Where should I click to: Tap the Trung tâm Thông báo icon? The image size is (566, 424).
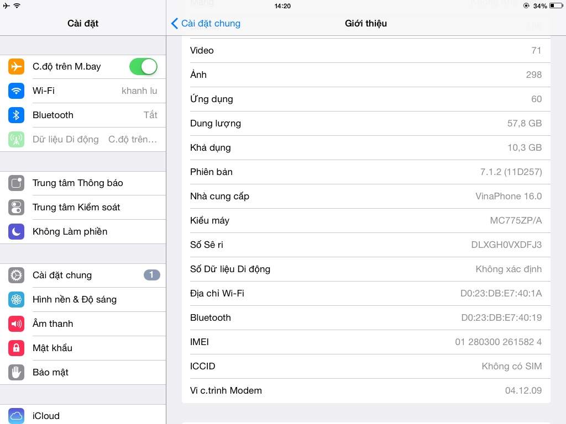click(x=16, y=183)
